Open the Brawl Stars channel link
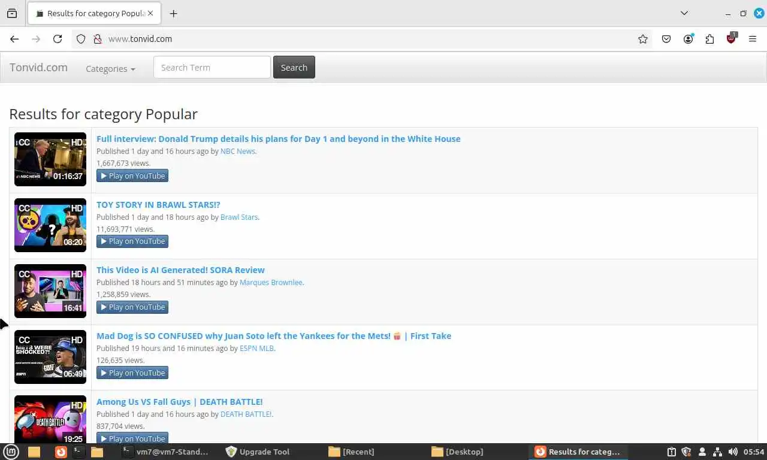767x460 pixels. tap(239, 217)
